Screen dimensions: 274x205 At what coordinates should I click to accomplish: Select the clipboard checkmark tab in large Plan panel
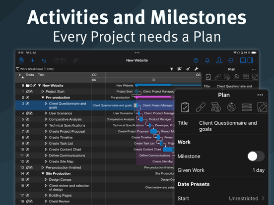tap(185, 107)
